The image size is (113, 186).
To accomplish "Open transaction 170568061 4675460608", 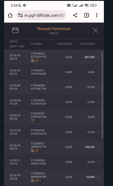I will pos(38,72).
